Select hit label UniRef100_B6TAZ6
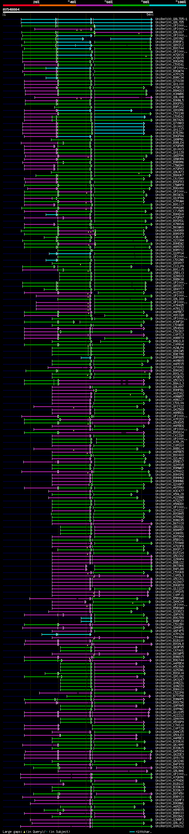 [x=169, y=120]
